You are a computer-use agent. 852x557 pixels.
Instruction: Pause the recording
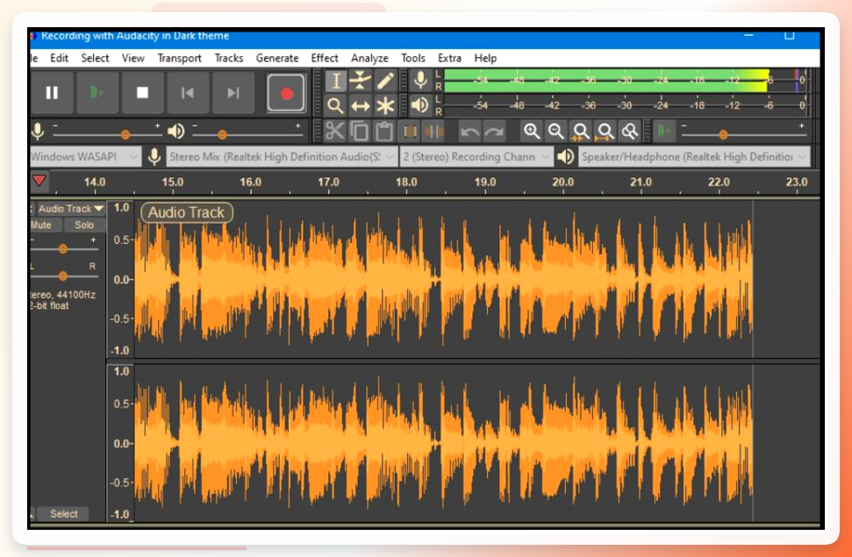[x=52, y=93]
